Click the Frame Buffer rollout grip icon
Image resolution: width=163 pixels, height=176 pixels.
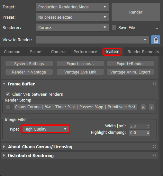[154, 83]
